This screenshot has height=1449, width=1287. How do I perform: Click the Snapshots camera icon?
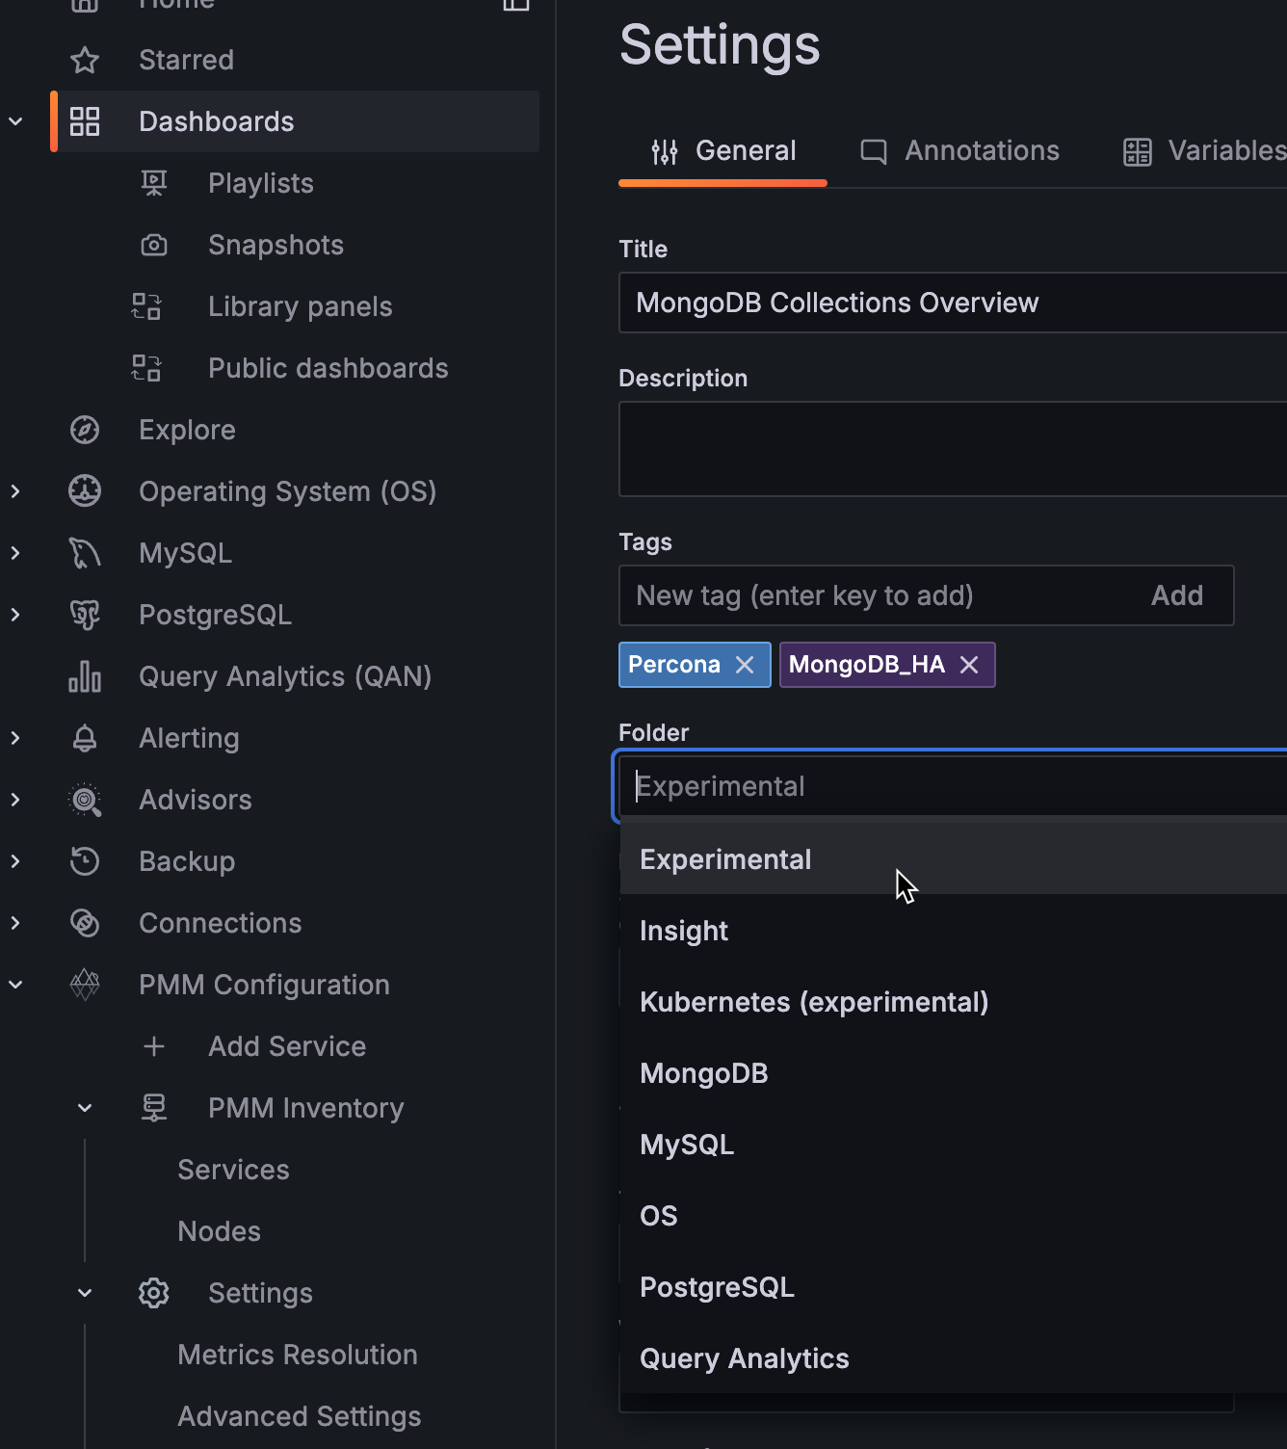[x=154, y=245]
